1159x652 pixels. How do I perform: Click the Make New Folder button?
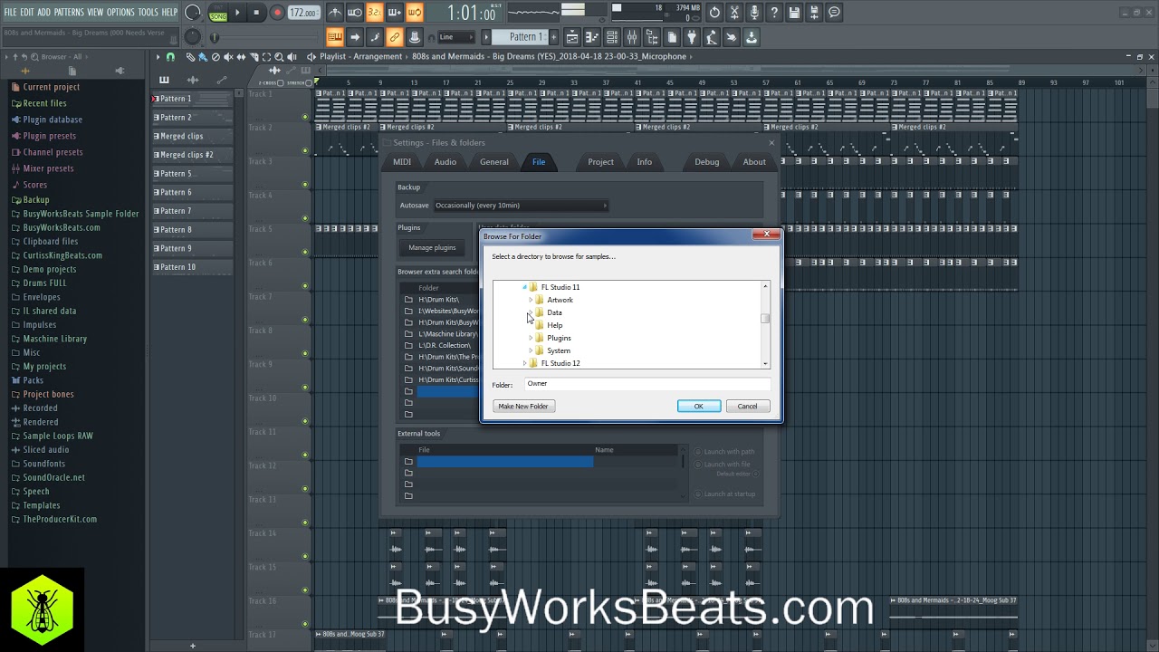tap(523, 406)
